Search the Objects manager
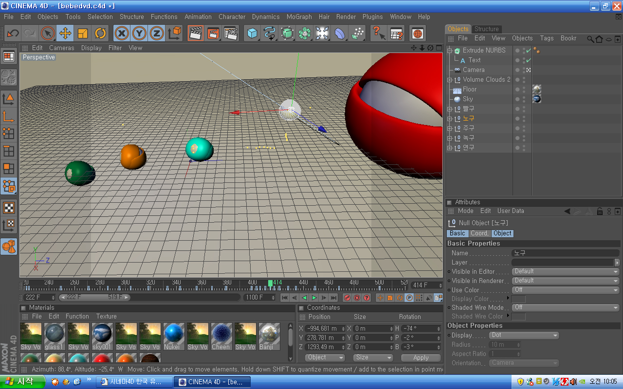This screenshot has width=623, height=389. [x=590, y=38]
